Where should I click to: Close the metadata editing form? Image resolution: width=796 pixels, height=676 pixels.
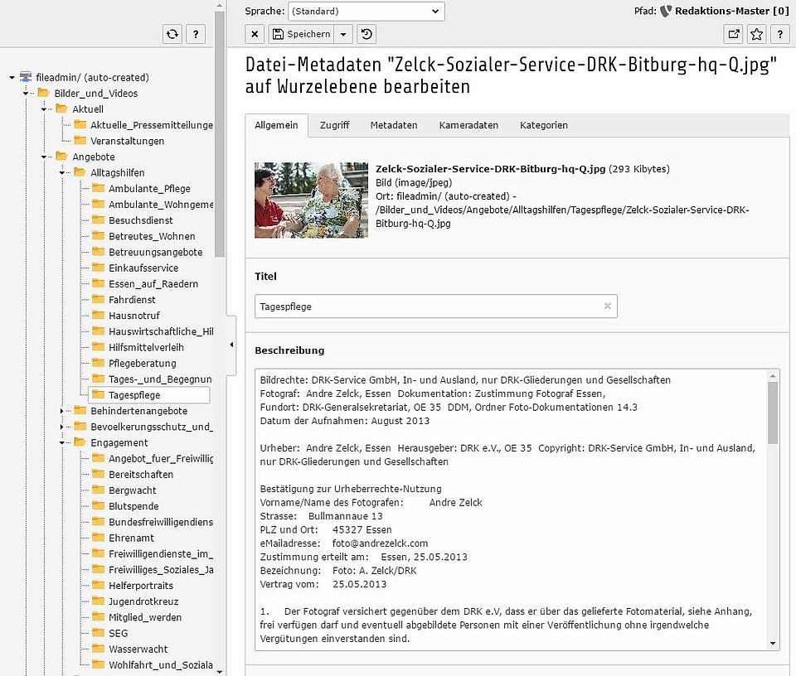coord(255,34)
